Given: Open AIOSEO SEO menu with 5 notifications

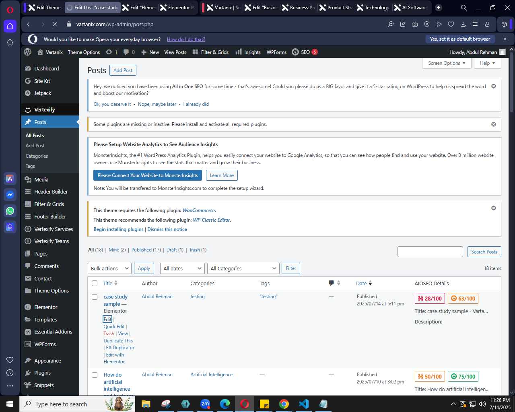Looking at the screenshot, I should (305, 52).
